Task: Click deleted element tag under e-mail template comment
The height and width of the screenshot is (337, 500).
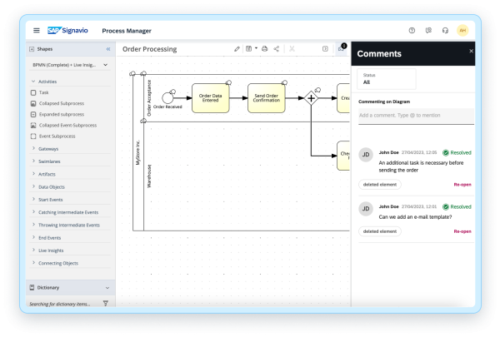Action: [380, 231]
